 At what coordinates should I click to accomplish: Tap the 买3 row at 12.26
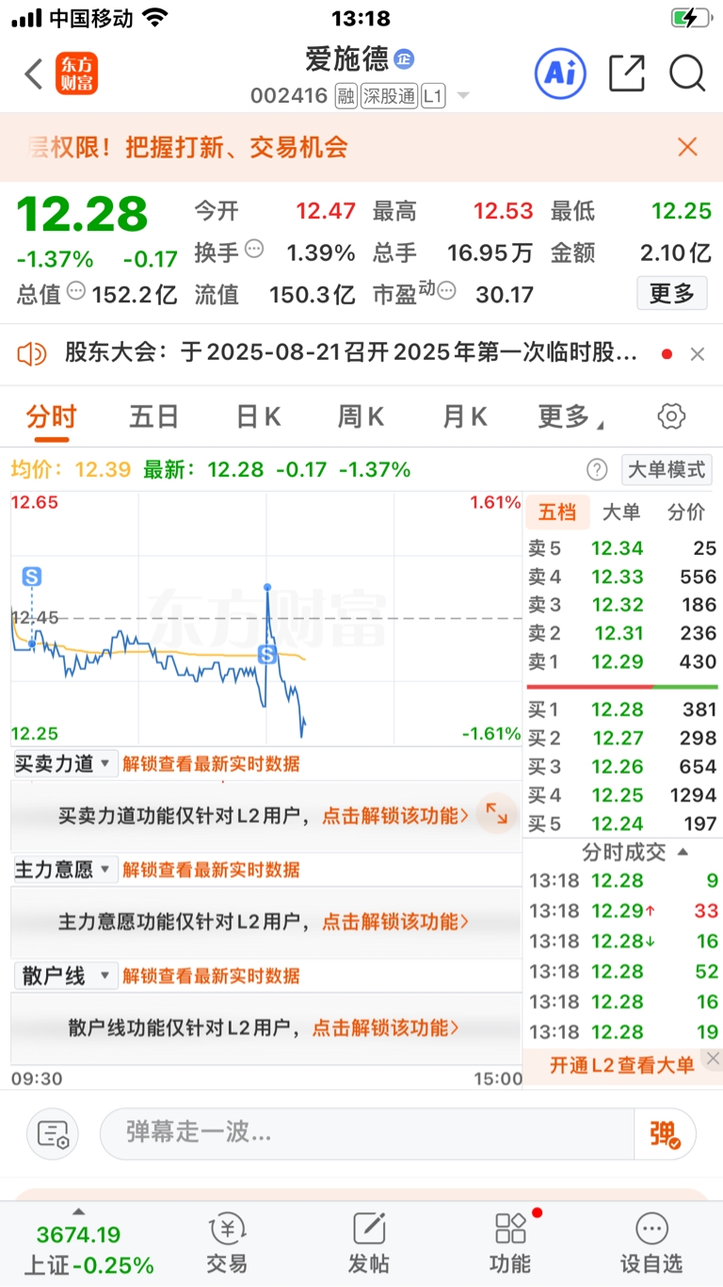pyautogui.click(x=622, y=767)
